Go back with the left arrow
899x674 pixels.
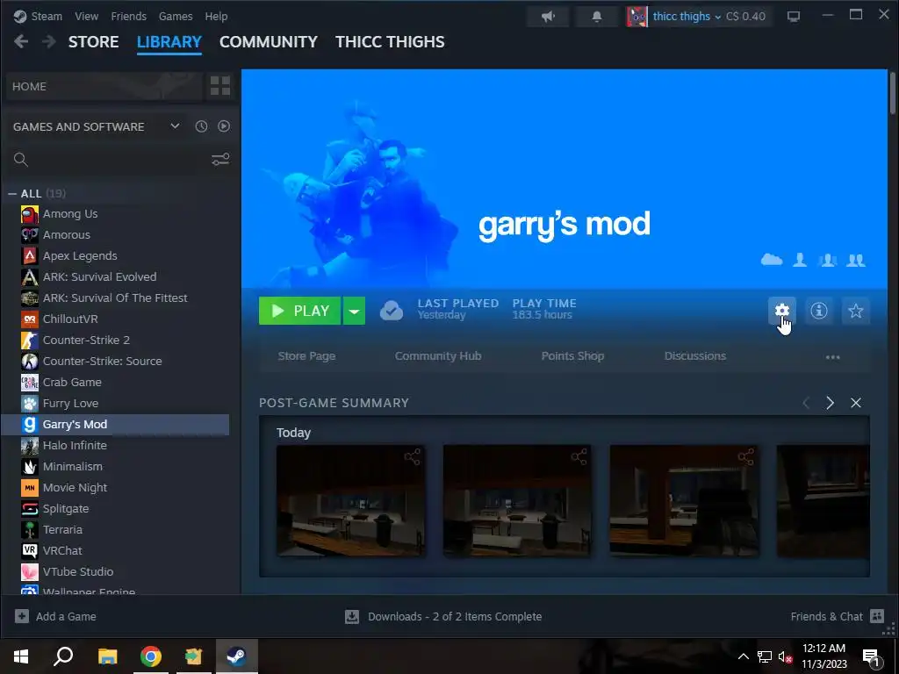point(21,41)
